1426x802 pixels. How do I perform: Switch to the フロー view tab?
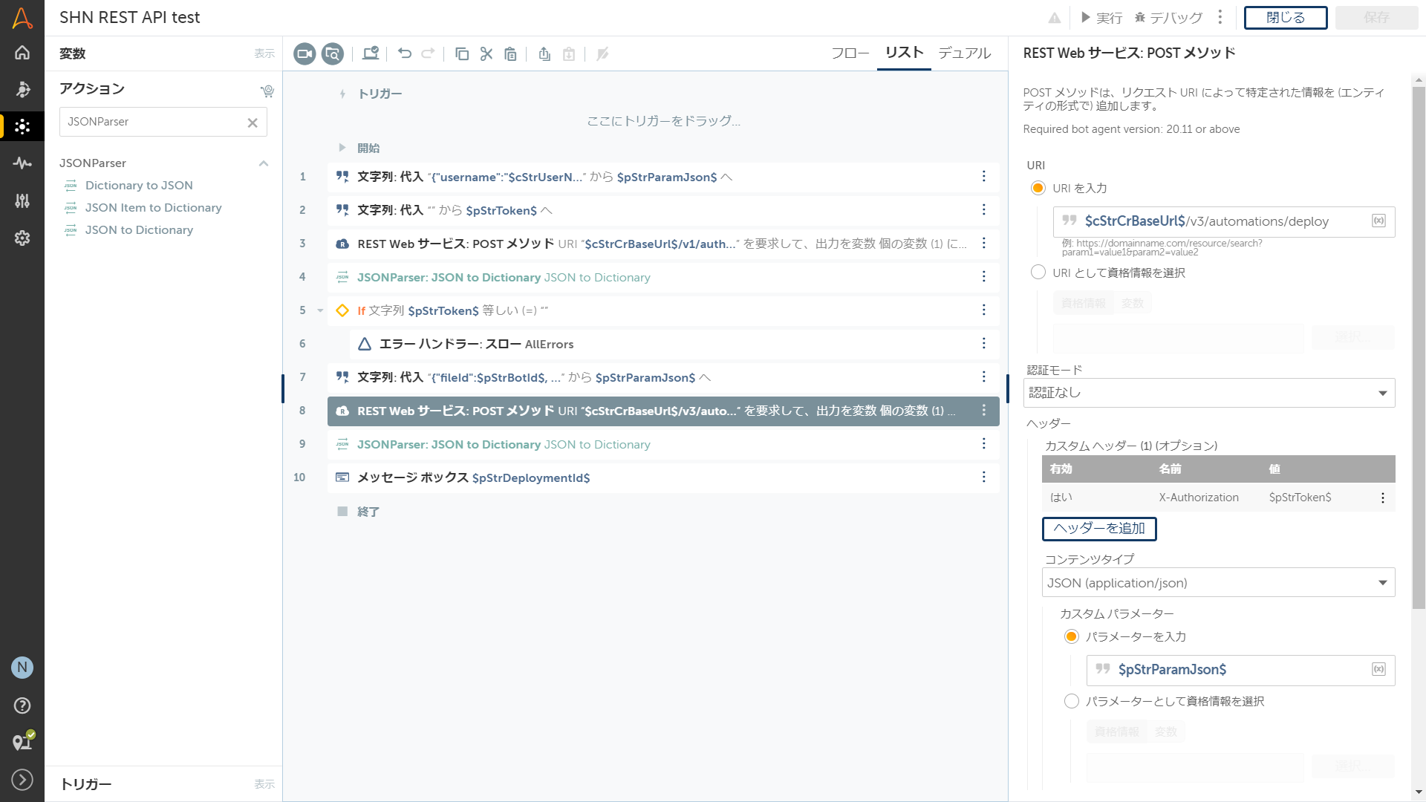[850, 53]
